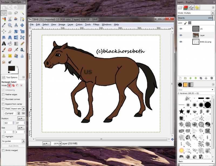Open the Position unit px dropdown
The width and height of the screenshot is (216, 166).
21,118
